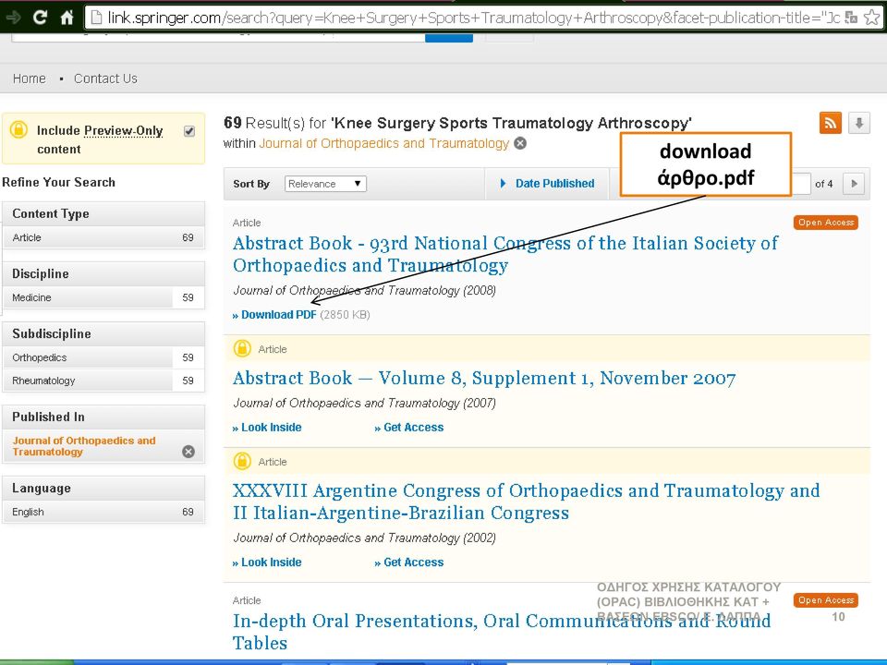The width and height of the screenshot is (887, 665).
Task: Remove the journal filter next to results heading
Action: [x=520, y=143]
